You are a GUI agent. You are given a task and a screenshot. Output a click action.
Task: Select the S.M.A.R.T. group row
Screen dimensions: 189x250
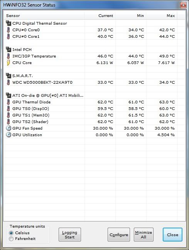coord(95,76)
